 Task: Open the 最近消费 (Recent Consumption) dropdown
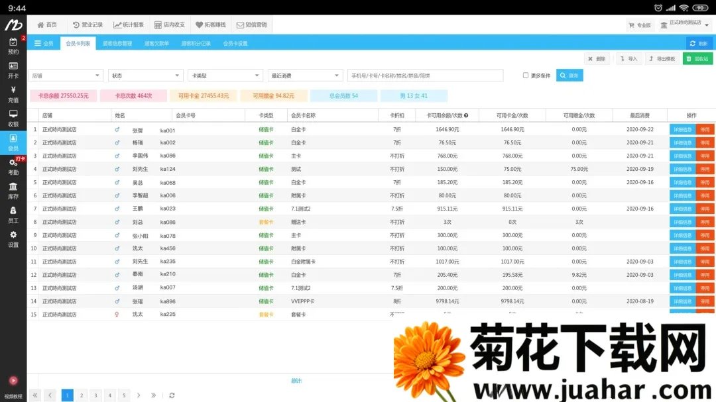coord(305,75)
